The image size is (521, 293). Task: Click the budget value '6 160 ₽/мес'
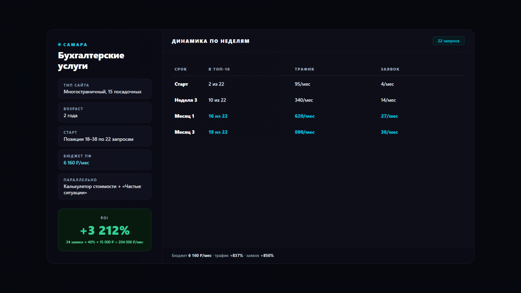click(x=76, y=163)
